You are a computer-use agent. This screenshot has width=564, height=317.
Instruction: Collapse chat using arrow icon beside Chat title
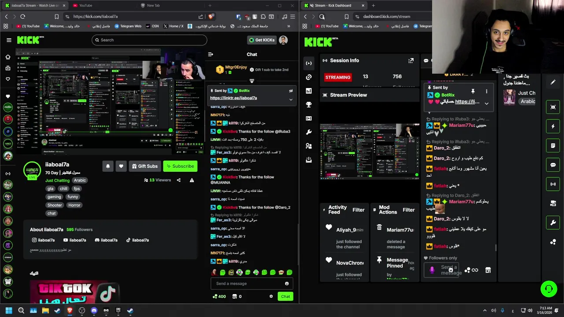(x=210, y=54)
